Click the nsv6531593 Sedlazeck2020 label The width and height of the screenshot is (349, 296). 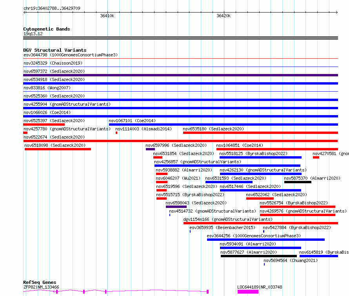(236, 178)
